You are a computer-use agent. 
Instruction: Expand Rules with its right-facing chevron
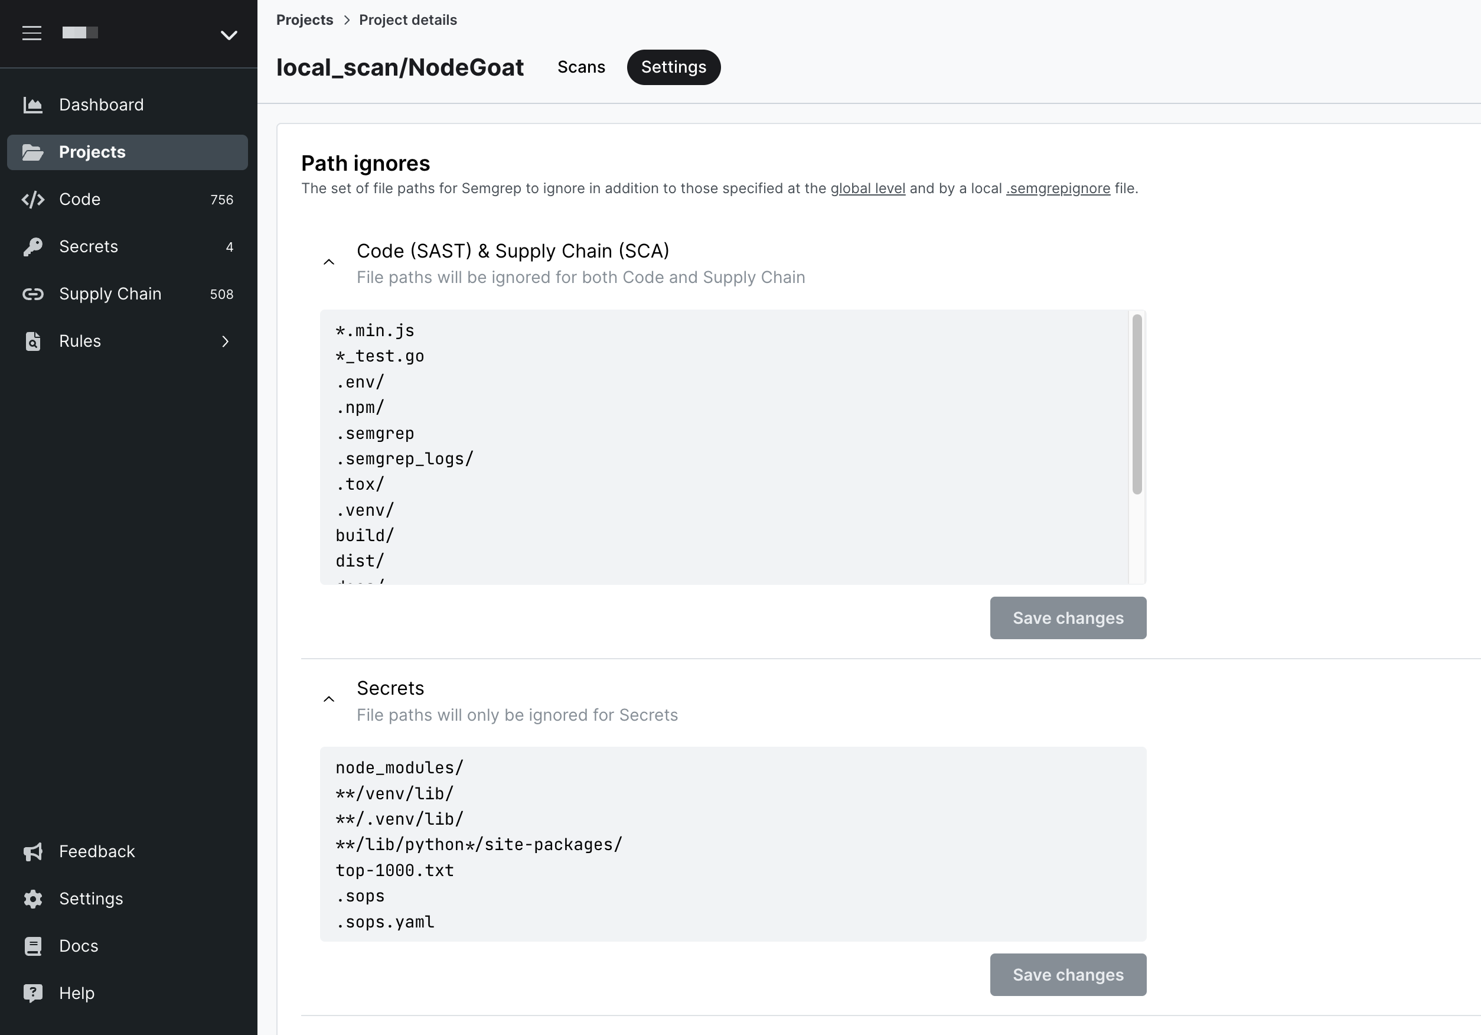tap(224, 341)
